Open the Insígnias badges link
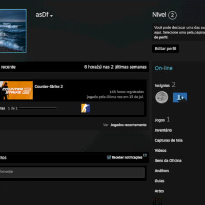 click(x=162, y=86)
